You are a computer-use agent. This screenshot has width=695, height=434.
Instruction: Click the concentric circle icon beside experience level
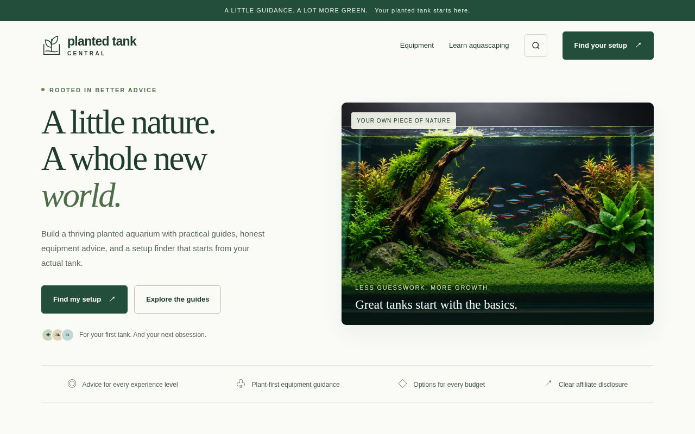(x=72, y=384)
